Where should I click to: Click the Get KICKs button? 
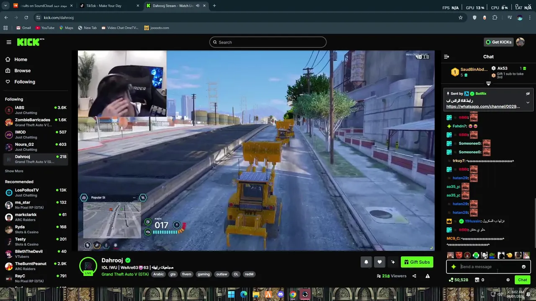498,42
